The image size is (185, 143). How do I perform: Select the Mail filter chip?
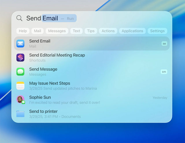tap(38, 31)
